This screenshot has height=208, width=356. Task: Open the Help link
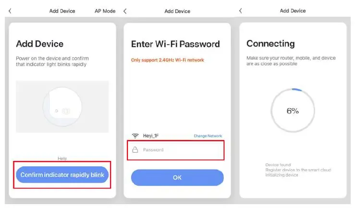pyautogui.click(x=62, y=159)
